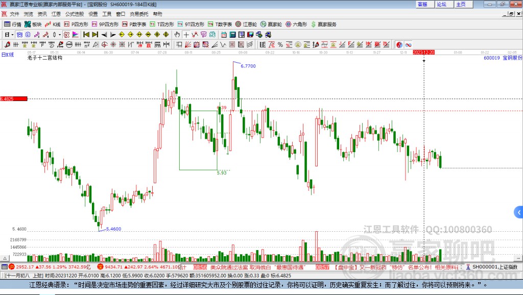Jump to first bar with the skip-to-start arrow
Screen dimensions: 523x295
coord(86,35)
